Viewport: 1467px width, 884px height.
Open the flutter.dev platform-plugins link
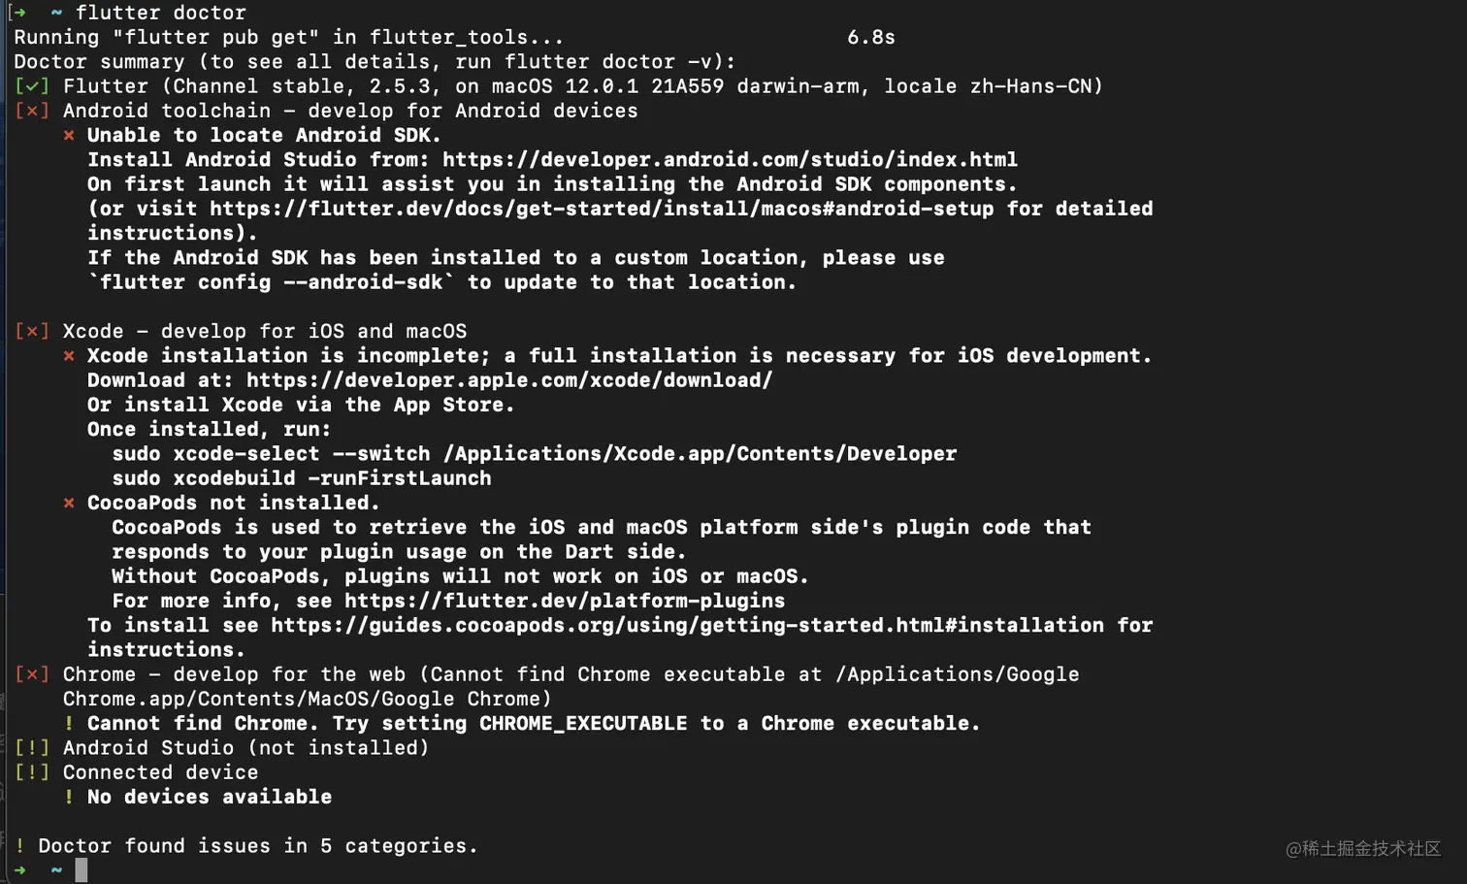[565, 601]
